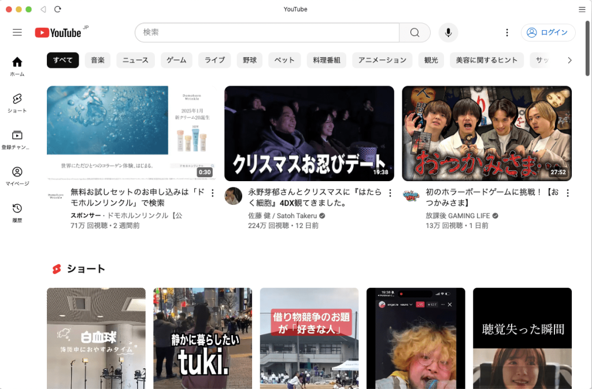Reload the page with refresh icon
Image resolution: width=592 pixels, height=389 pixels.
click(57, 9)
